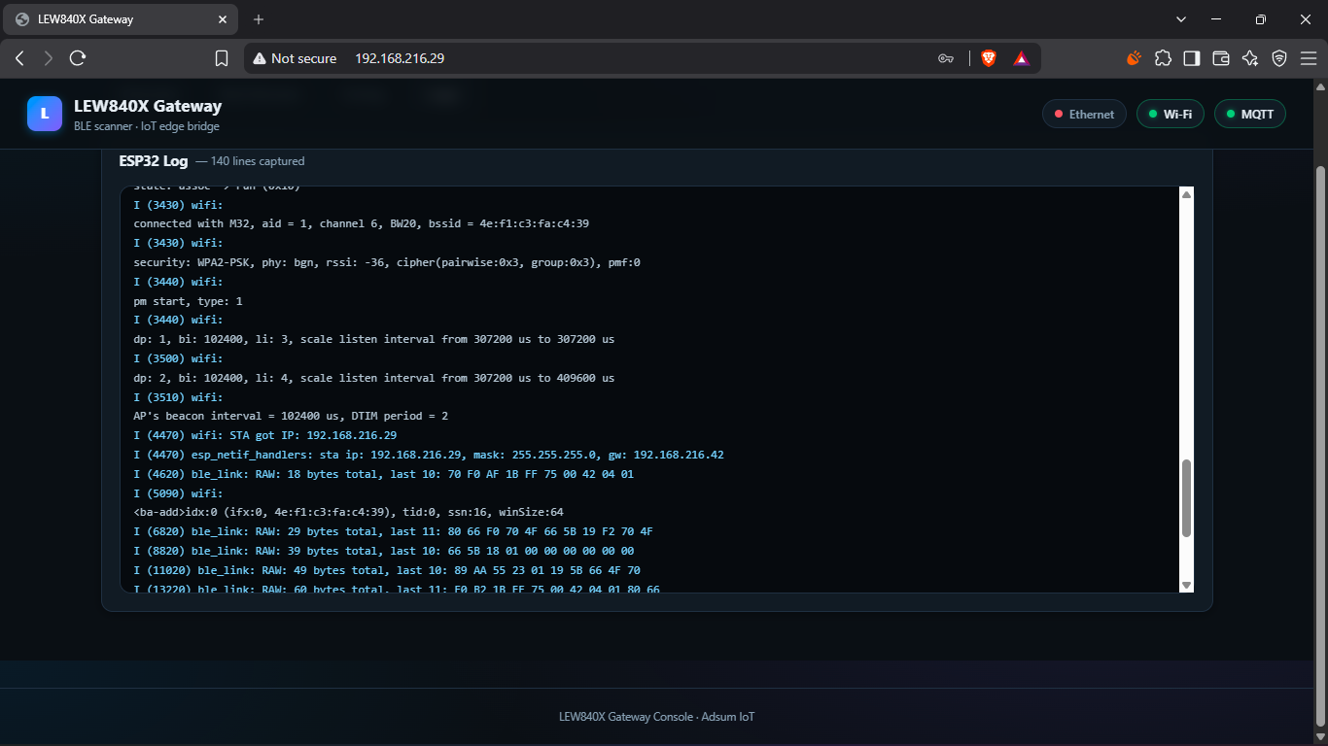Click the 'BLE scanner · IoT edge bridge' subtitle
The width and height of the screenshot is (1328, 746).
tap(147, 126)
